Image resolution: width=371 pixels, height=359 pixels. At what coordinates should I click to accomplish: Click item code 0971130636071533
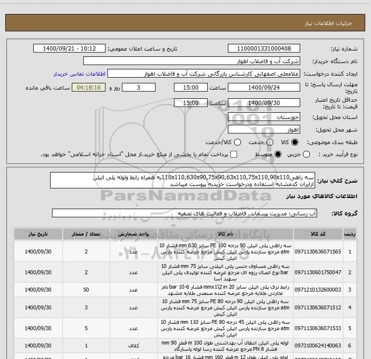tap(318, 328)
